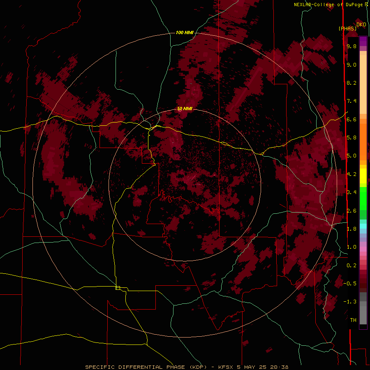370x370 pixels.
Task: Click the 7.4 value on the scale
Action: point(351,101)
